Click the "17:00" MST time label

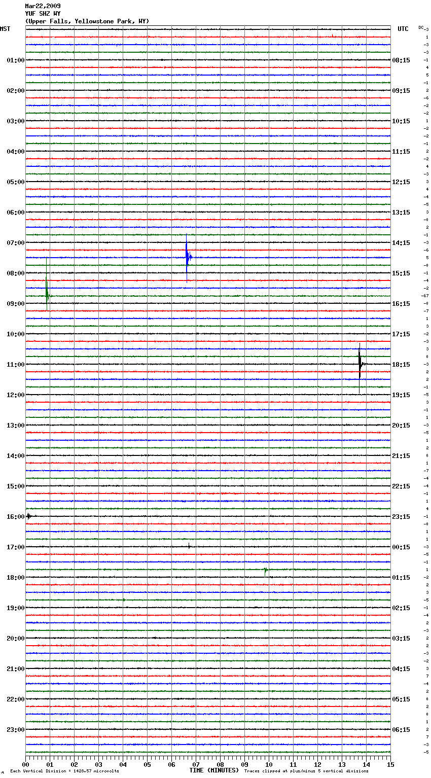pos(16,547)
